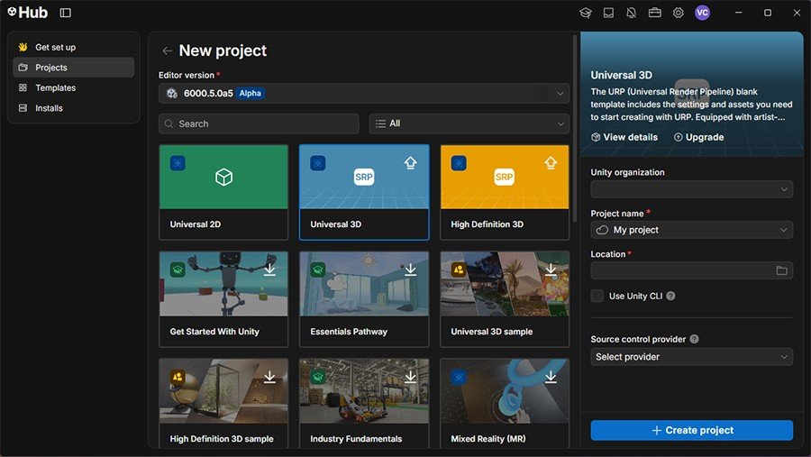Viewport: 811px width, 457px height.
Task: Open the briefcase licenses icon
Action: click(655, 13)
